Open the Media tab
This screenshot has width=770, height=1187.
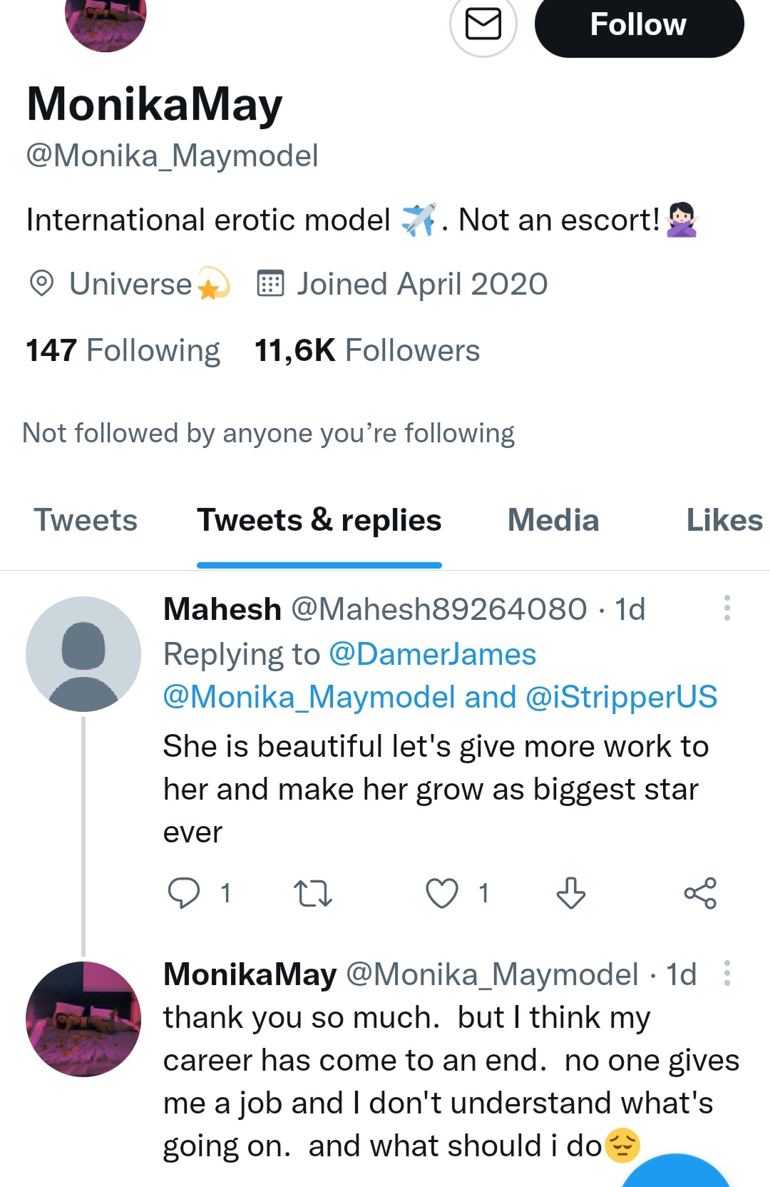pos(553,520)
